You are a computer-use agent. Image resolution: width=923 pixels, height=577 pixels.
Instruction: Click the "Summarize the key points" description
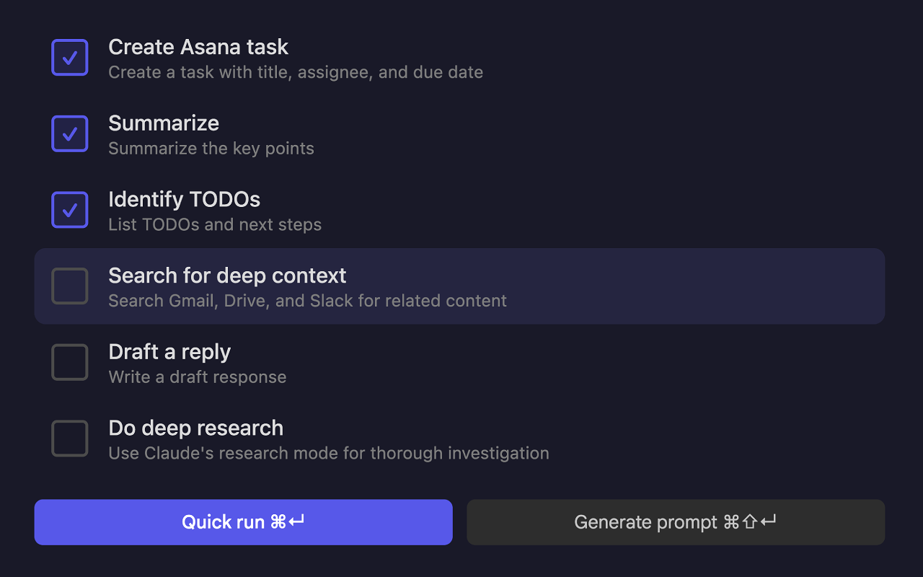tap(211, 149)
